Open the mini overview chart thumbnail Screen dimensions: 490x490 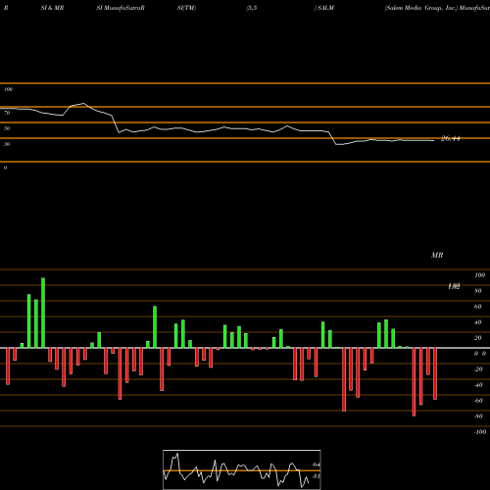click(242, 469)
